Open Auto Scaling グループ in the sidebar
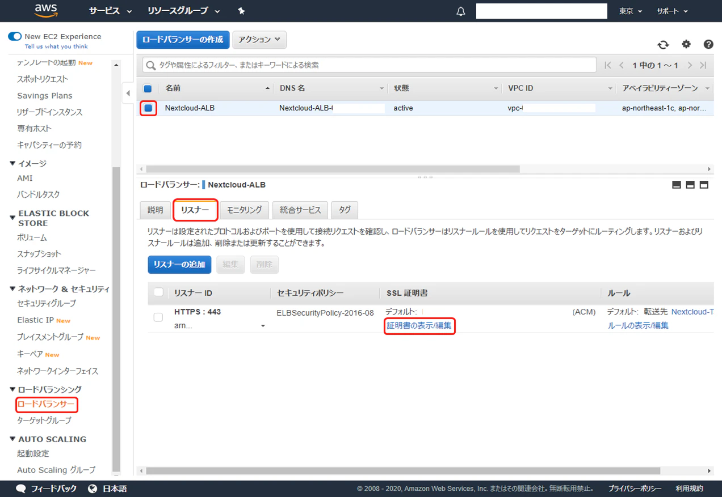722x497 pixels. 56,470
